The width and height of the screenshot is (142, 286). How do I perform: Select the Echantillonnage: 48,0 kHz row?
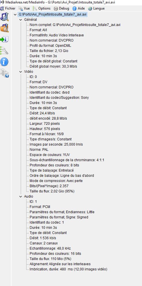50,248
